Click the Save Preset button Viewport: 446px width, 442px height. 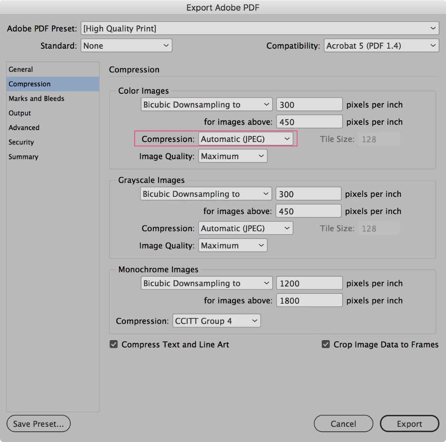38,424
